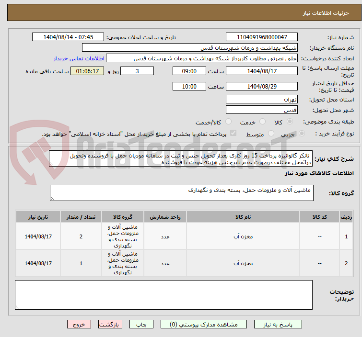Click unit عدد in row 2

(165, 263)
